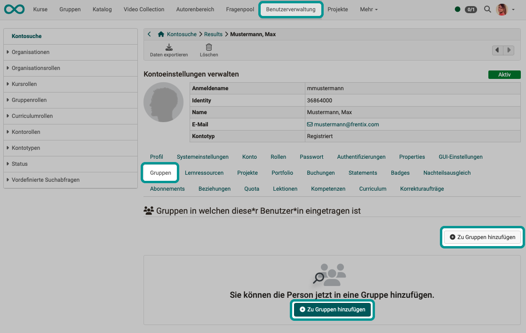The image size is (526, 333).
Task: Click the OpenOlat infinity logo
Action: (x=14, y=9)
